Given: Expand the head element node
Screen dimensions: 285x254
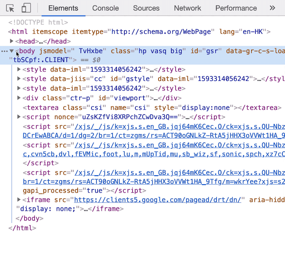Looking at the screenshot, I should [x=12, y=41].
